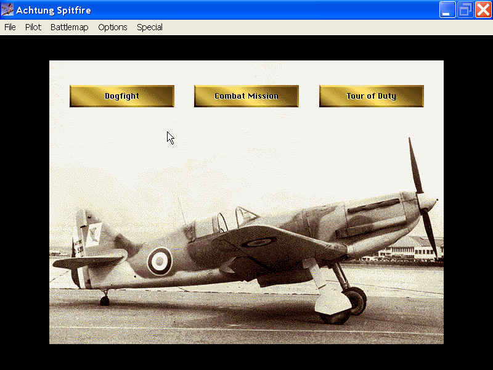
Task: Open the Special menu
Action: (x=150, y=27)
